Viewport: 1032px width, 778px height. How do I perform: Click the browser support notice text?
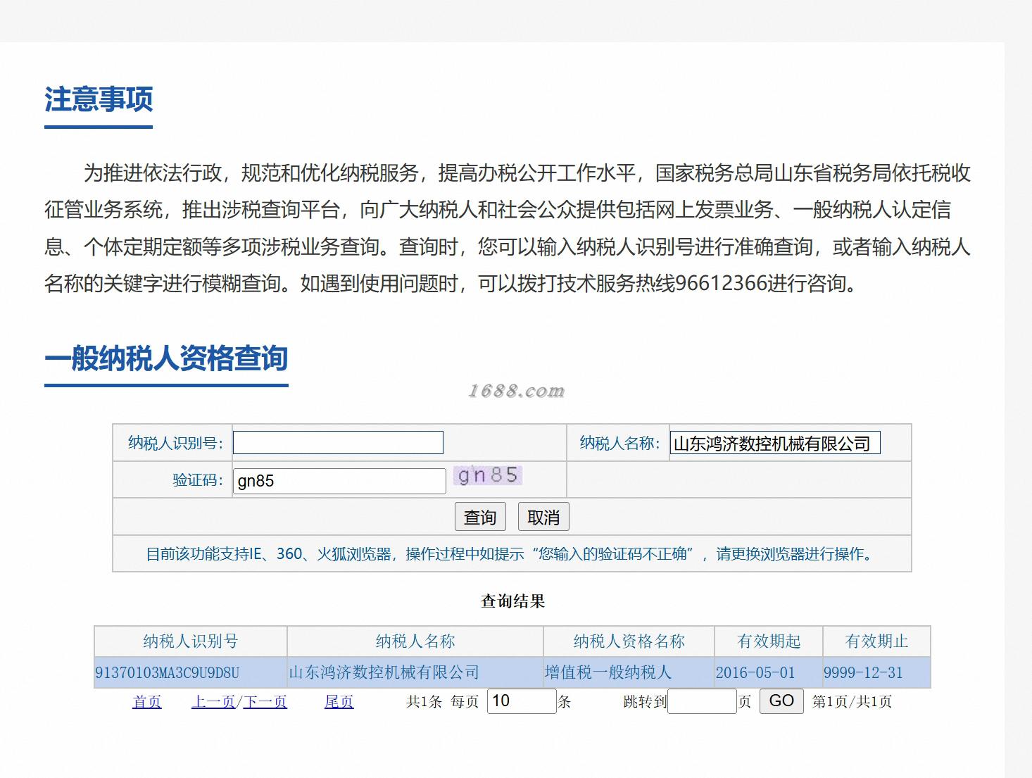(512, 554)
